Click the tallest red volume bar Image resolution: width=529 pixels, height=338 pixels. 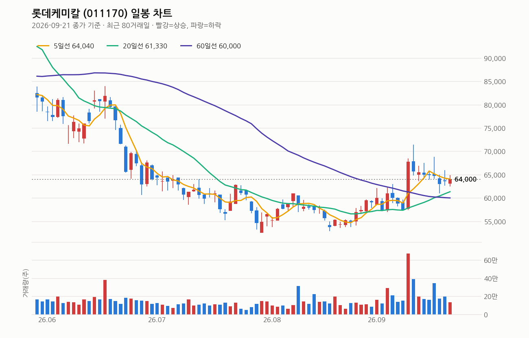point(408,284)
